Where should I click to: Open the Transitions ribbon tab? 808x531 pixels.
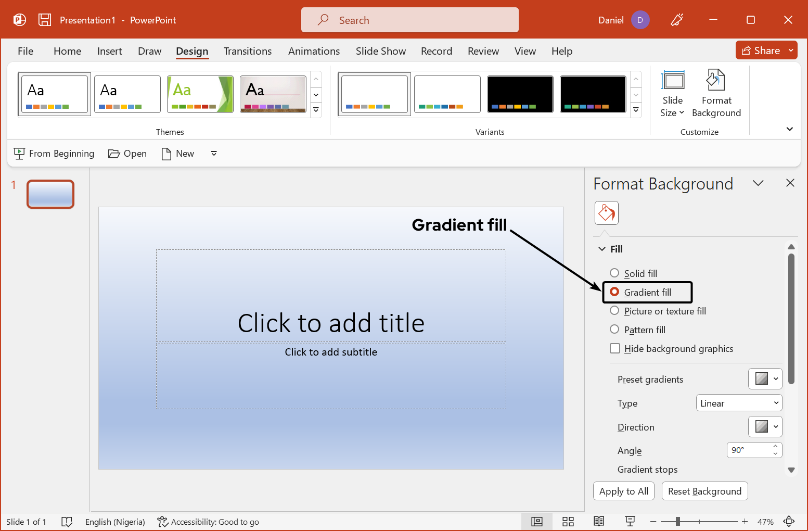248,51
